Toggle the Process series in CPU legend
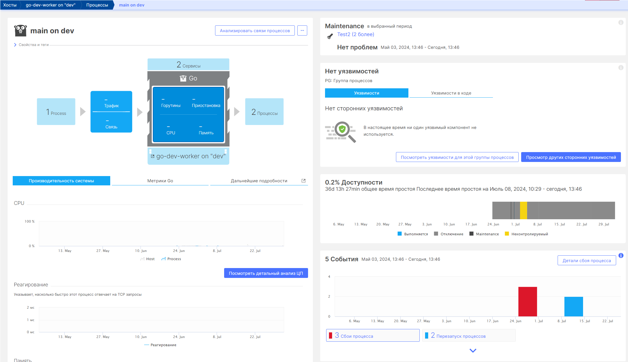628x362 pixels. pos(171,259)
